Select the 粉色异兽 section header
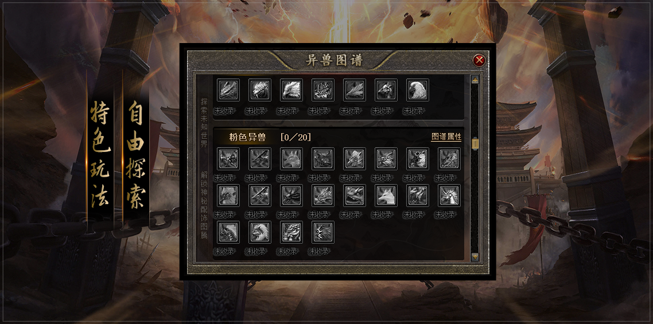 (x=247, y=138)
